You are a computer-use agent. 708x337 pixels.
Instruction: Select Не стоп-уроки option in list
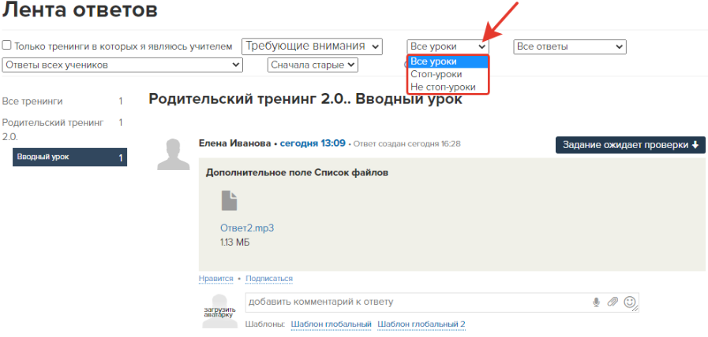448,87
